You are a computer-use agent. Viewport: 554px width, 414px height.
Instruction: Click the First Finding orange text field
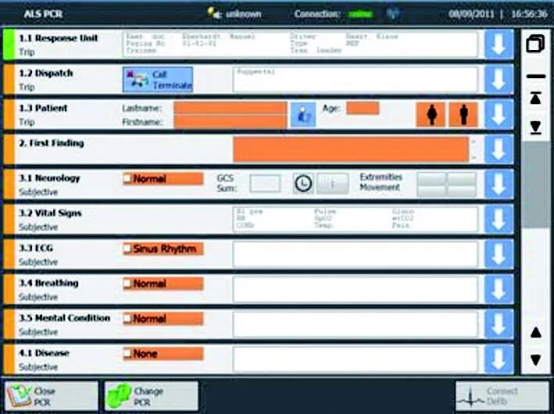coord(351,150)
